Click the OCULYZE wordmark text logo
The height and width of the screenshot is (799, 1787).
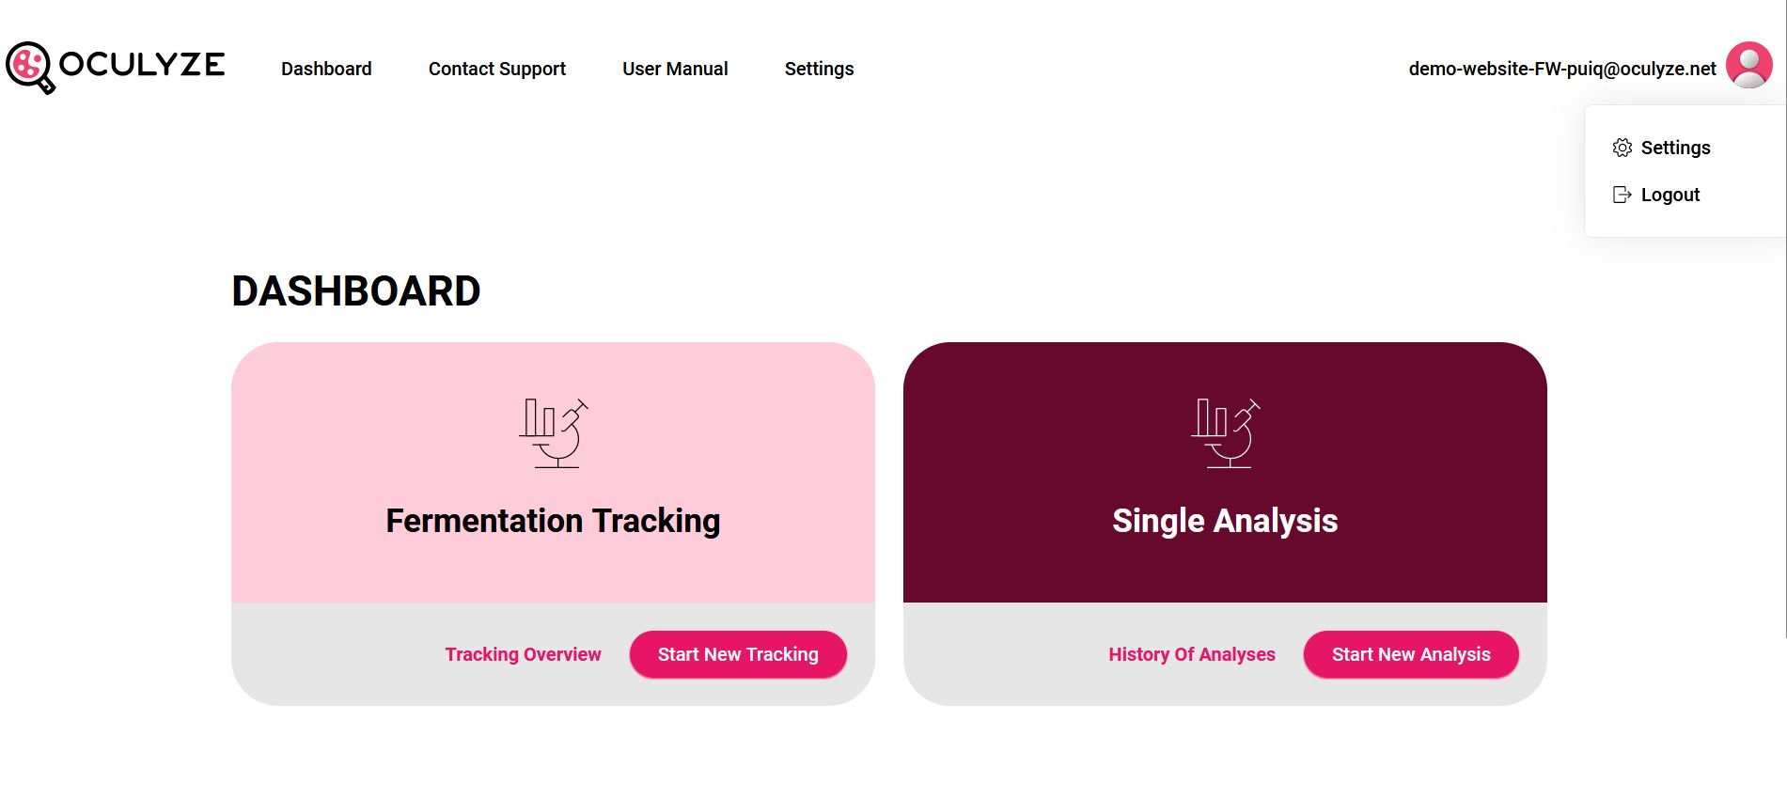(142, 64)
